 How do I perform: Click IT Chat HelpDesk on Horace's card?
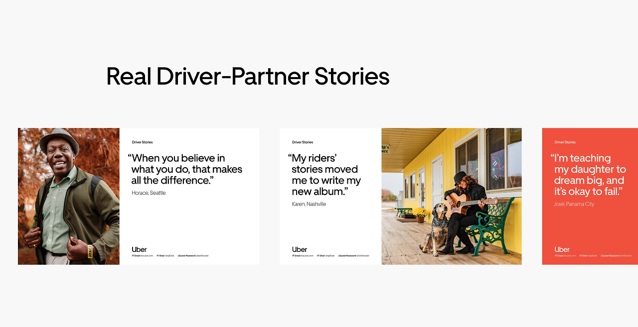tap(165, 255)
